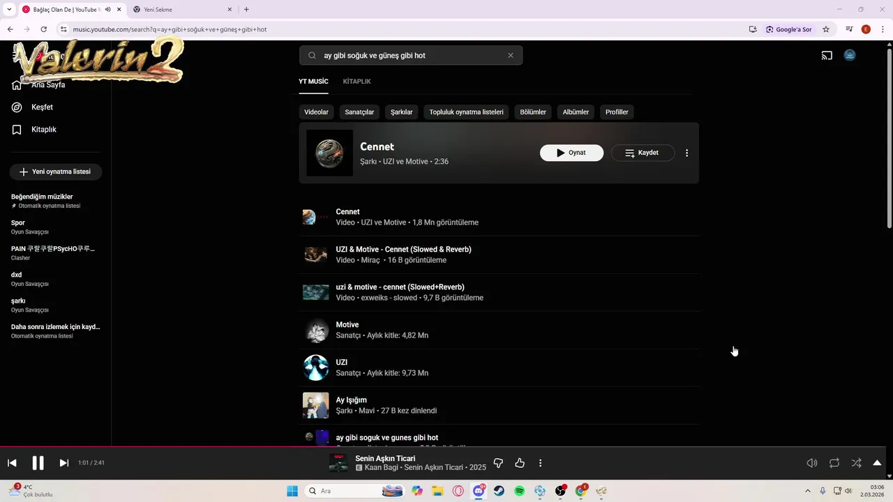The width and height of the screenshot is (893, 502).
Task: Switch to the YT MUSIC tab
Action: pos(313,82)
